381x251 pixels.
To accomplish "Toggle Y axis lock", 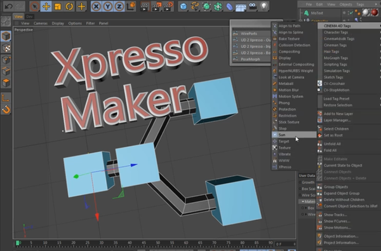I will pos(108,6).
